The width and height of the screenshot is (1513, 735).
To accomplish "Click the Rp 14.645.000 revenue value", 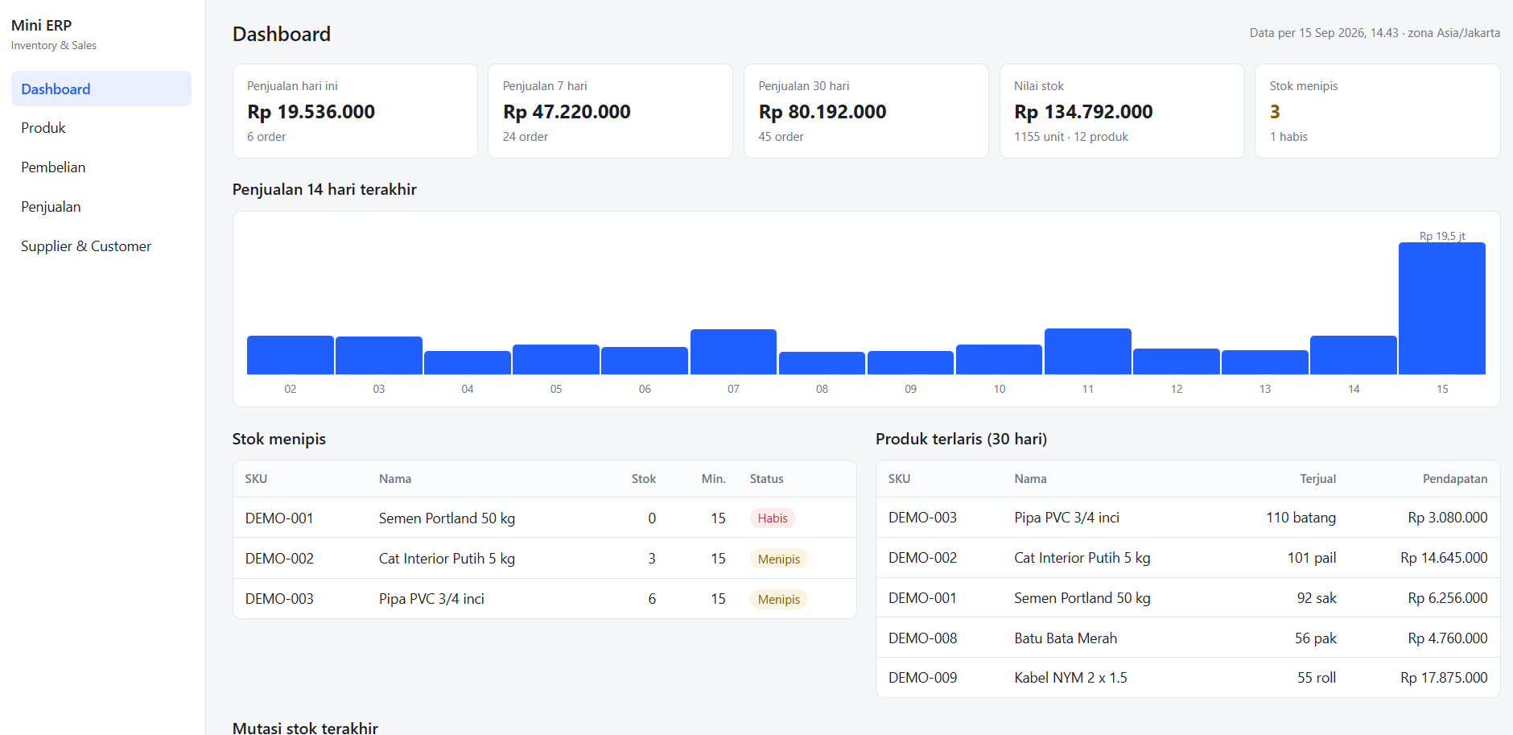I will 1444,558.
